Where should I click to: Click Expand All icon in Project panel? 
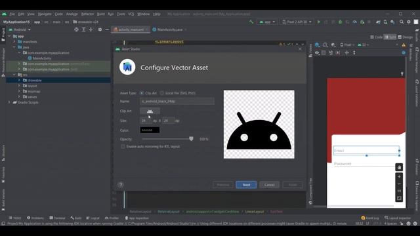83,29
